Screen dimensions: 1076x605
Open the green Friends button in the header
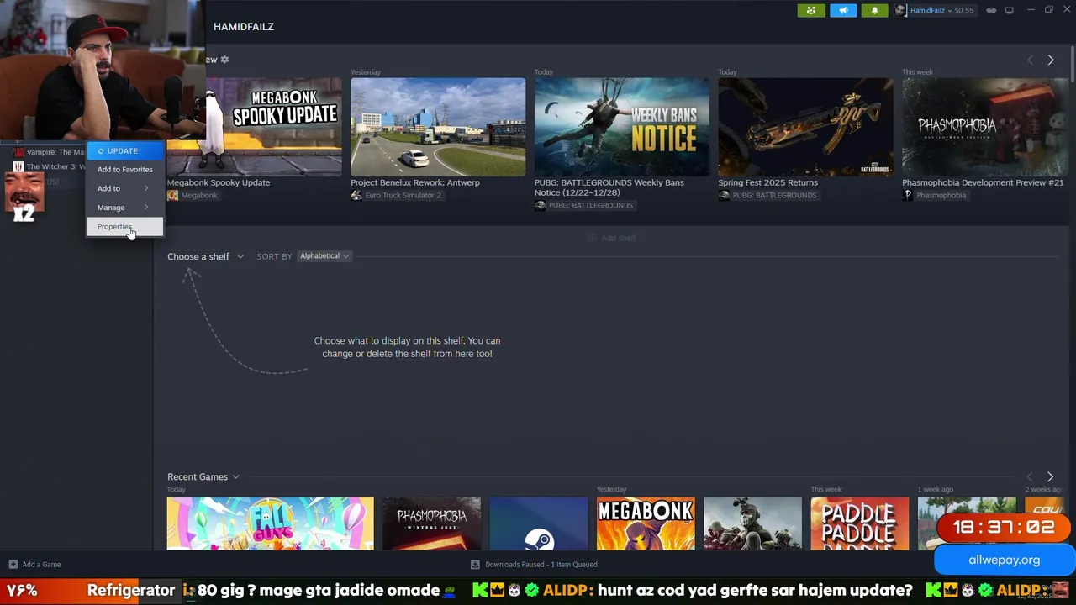(x=811, y=10)
